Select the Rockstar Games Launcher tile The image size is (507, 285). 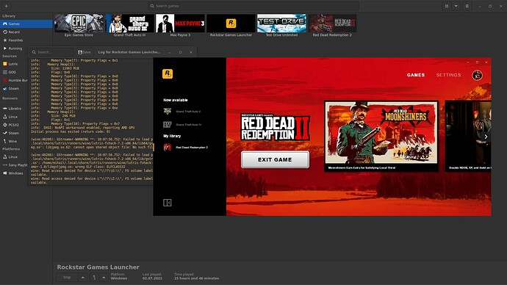click(231, 24)
